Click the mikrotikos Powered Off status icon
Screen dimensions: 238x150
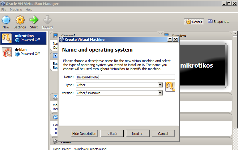click(x=17, y=40)
